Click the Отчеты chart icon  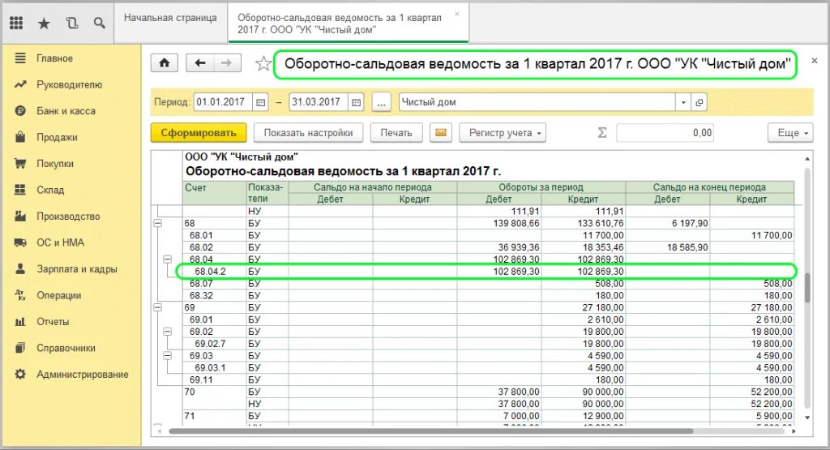tap(20, 321)
